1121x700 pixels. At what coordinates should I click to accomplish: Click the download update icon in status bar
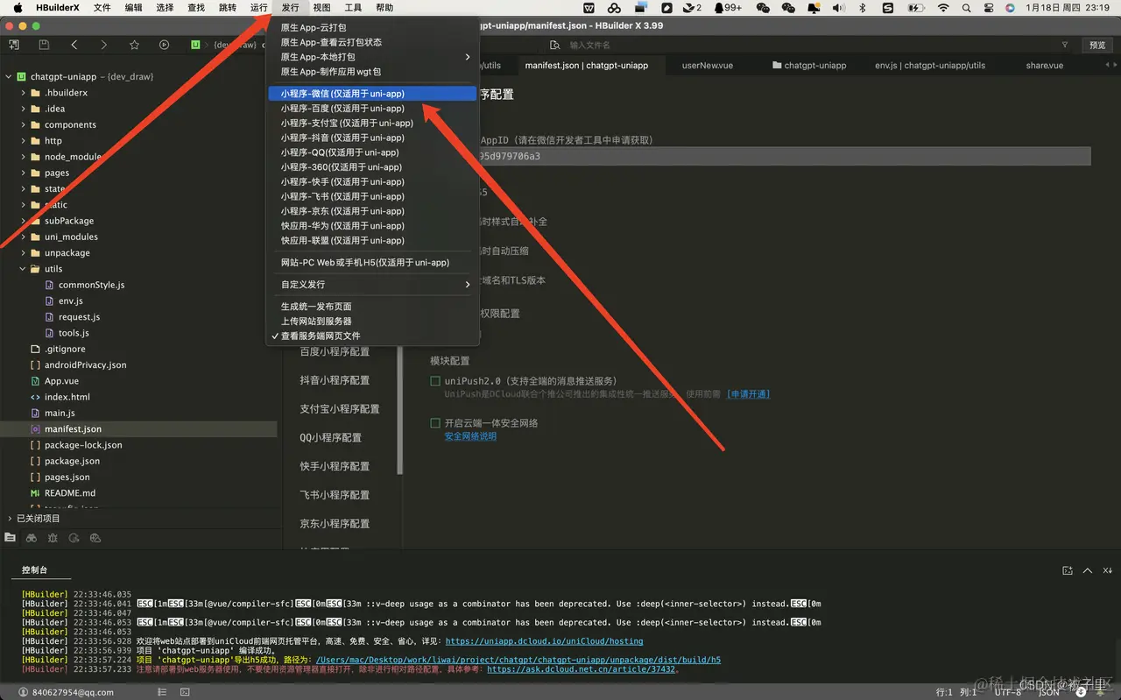[x=1079, y=691]
